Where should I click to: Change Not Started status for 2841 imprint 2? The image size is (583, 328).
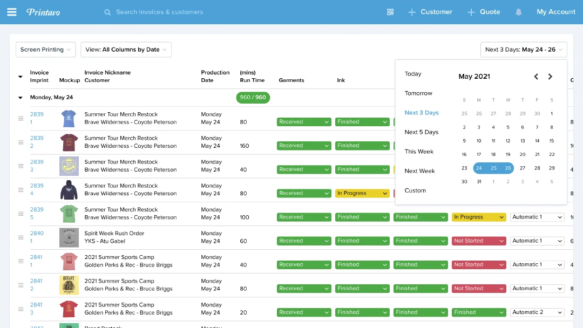coord(478,288)
